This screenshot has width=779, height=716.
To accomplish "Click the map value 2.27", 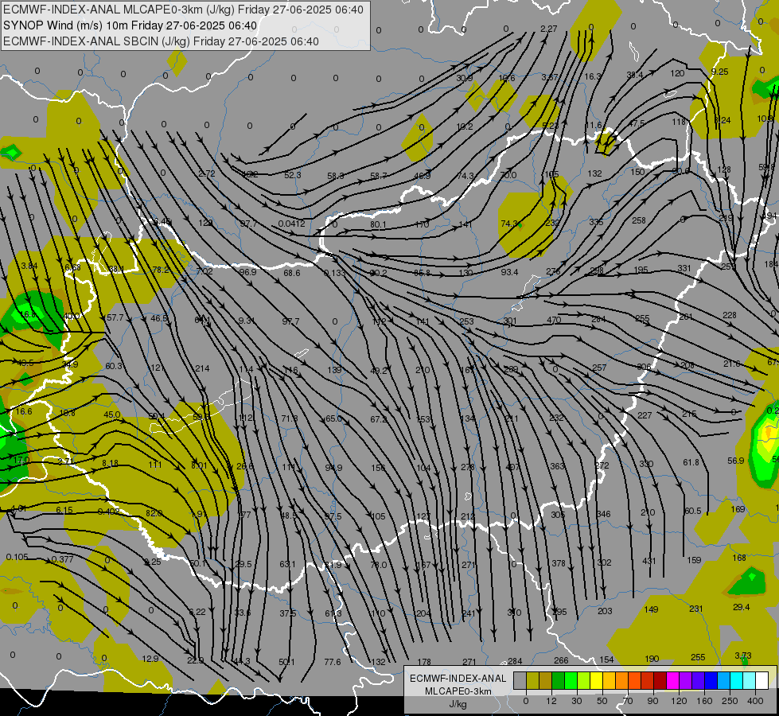I will click(548, 29).
